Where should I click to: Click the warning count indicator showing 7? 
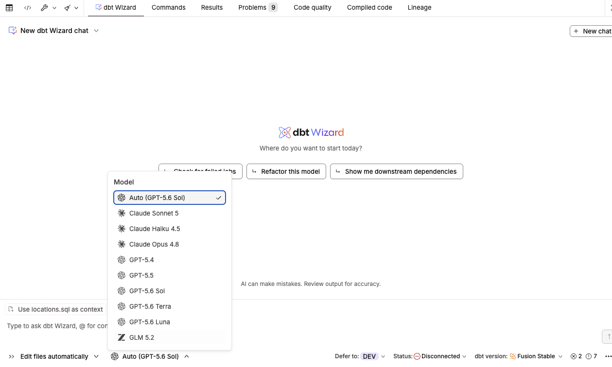click(592, 356)
